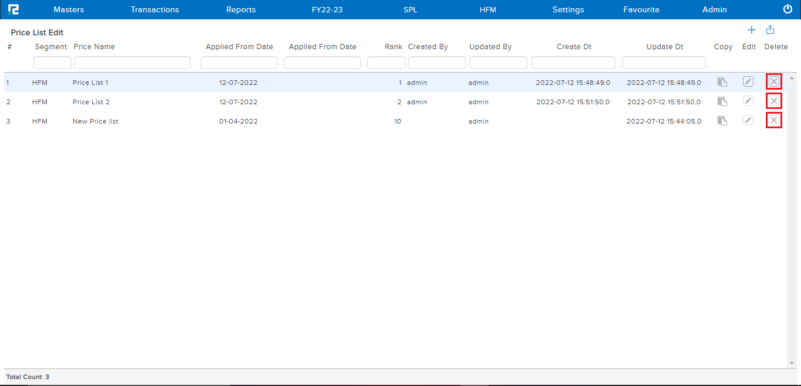Open the Transactions menu
Screen dimensions: 801x386
[155, 10]
